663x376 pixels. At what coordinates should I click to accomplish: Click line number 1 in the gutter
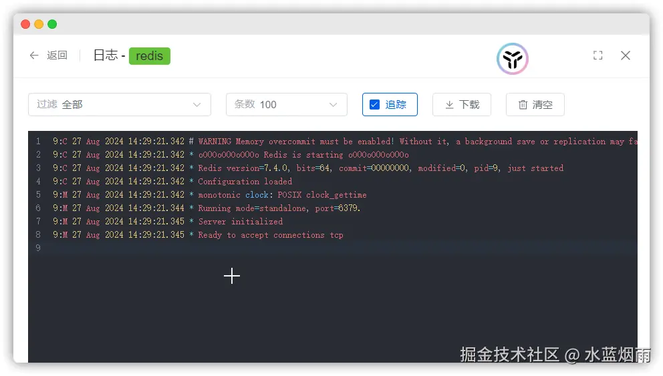click(38, 142)
